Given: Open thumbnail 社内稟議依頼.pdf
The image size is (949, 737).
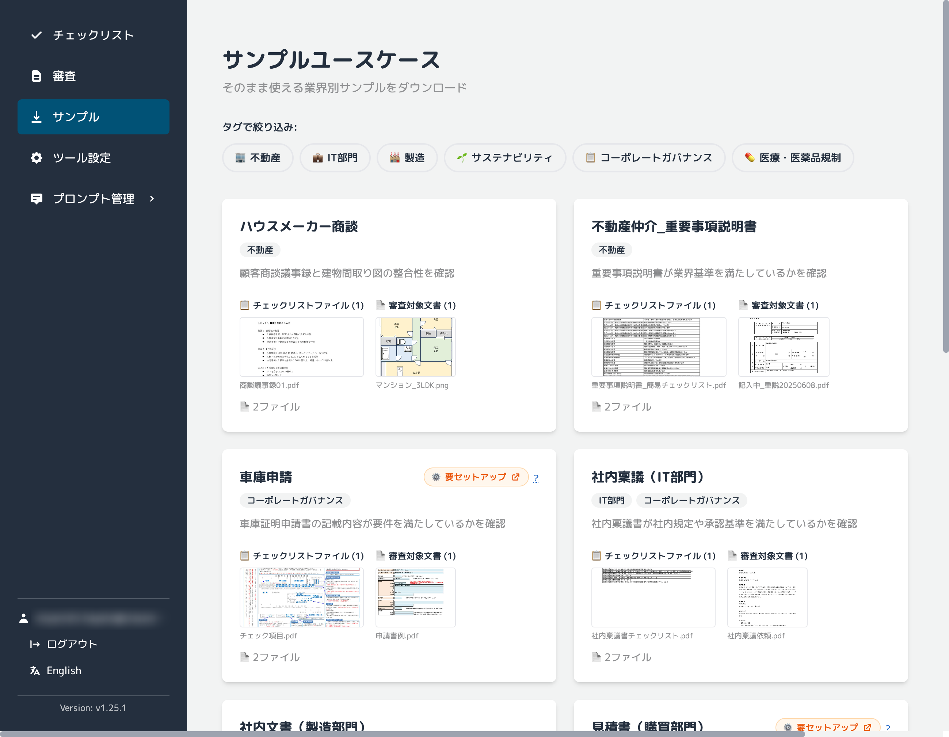Looking at the screenshot, I should (x=767, y=597).
